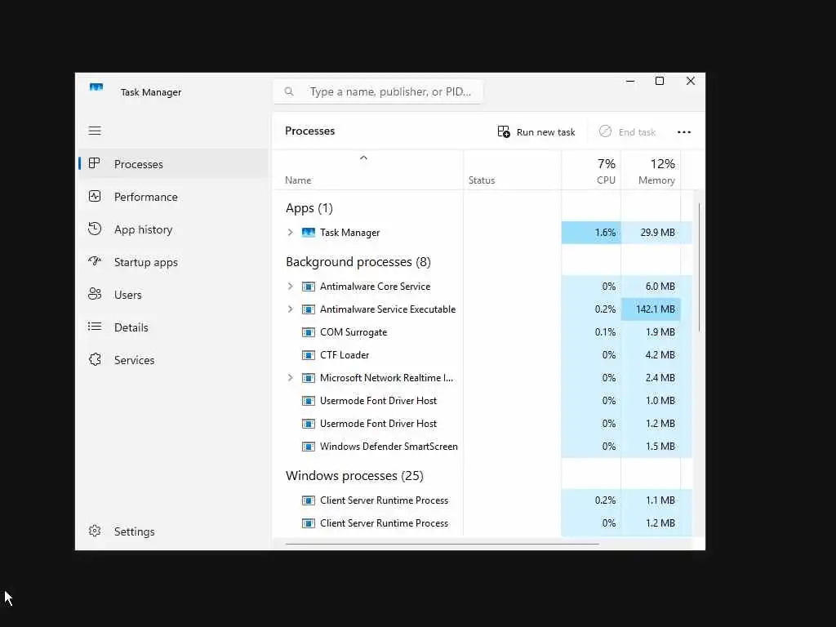Click the Task Manager app row icon
Image resolution: width=836 pixels, height=627 pixels.
pos(309,233)
